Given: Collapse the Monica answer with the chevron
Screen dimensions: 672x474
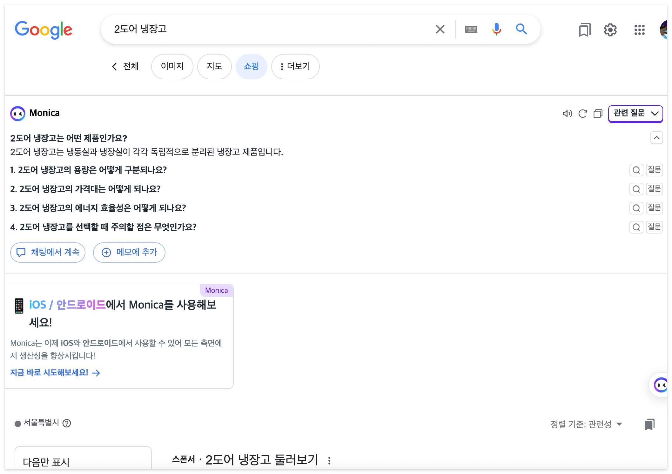Looking at the screenshot, I should pyautogui.click(x=656, y=138).
